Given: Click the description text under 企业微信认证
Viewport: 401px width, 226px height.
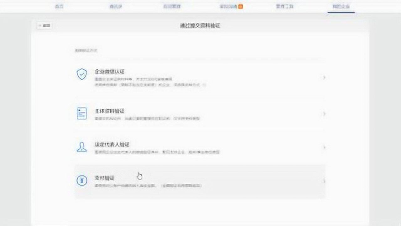Looking at the screenshot, I should point(150,82).
